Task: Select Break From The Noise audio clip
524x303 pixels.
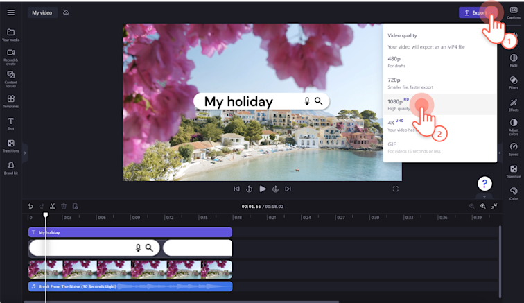Action: pos(130,286)
